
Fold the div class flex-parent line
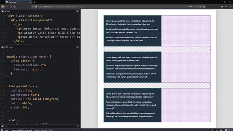[x=6, y=20]
